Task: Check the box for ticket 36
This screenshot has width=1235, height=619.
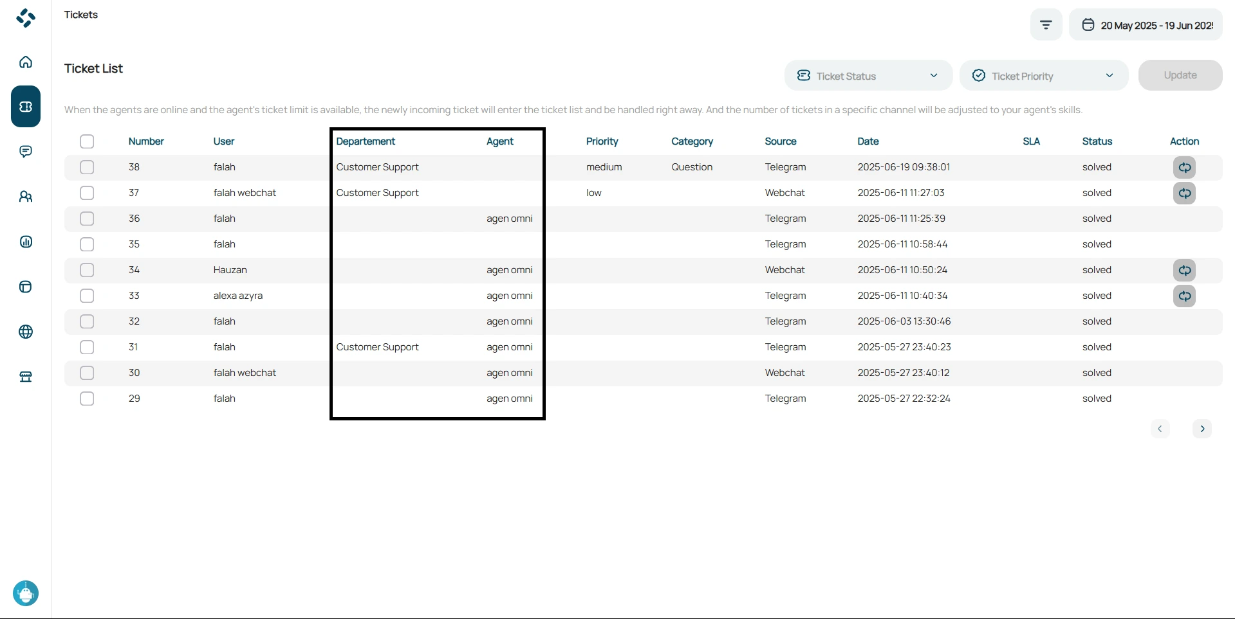Action: (x=87, y=219)
